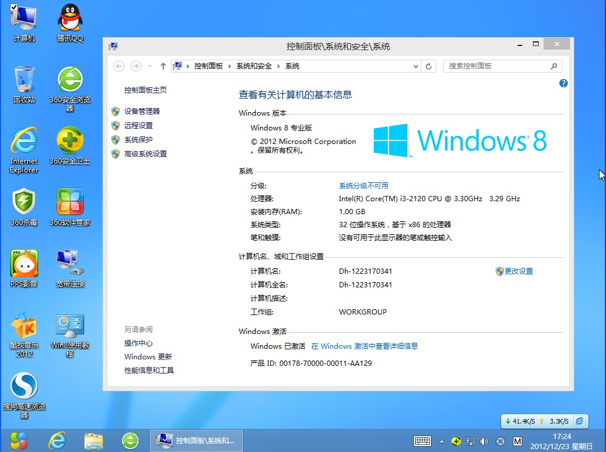
Task: Open 控制面板主页 link
Action: click(146, 90)
